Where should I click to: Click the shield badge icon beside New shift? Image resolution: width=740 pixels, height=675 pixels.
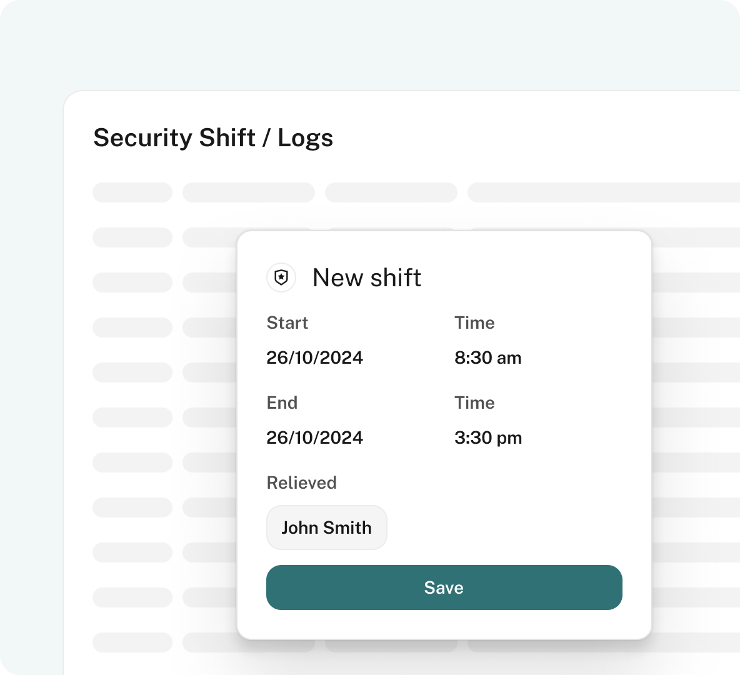(x=281, y=277)
